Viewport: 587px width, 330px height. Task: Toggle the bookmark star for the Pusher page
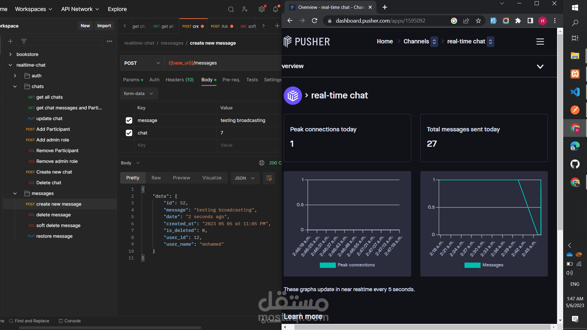(479, 21)
